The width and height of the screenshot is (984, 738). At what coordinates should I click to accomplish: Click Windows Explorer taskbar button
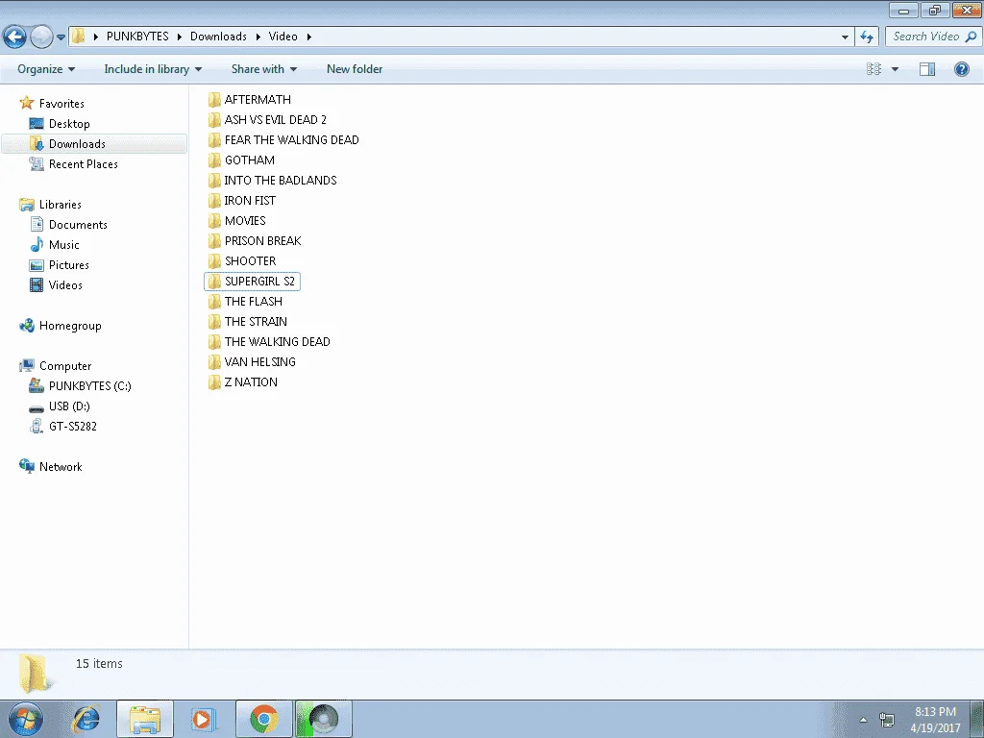[145, 719]
